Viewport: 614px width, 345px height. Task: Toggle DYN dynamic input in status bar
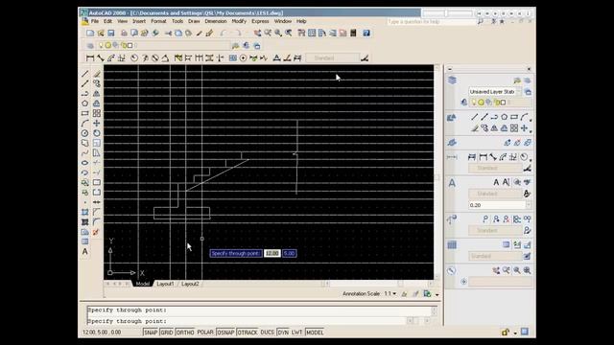pyautogui.click(x=283, y=333)
